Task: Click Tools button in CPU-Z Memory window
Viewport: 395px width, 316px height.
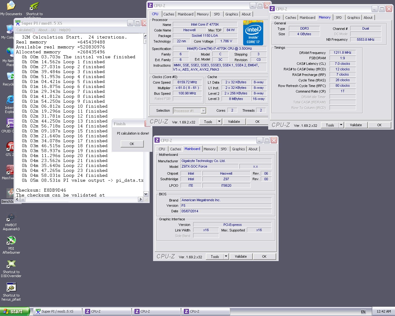Action: click(330, 125)
